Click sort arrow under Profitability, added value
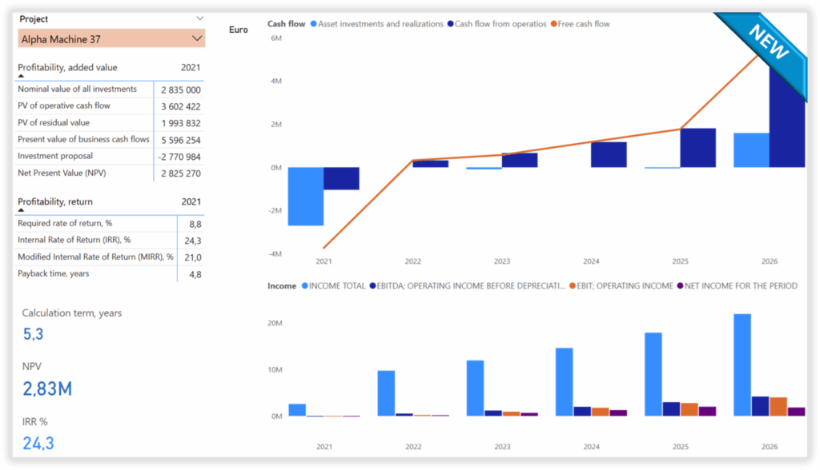 [x=21, y=76]
